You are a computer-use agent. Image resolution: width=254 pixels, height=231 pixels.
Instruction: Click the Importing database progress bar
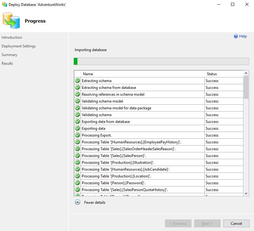pos(161,61)
